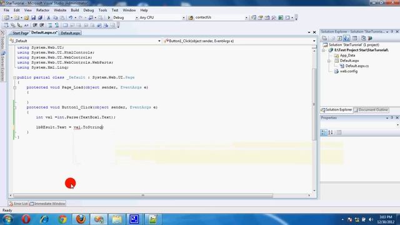400x225 pixels.
Task: Open the Immediate Window tab
Action: click(x=47, y=204)
